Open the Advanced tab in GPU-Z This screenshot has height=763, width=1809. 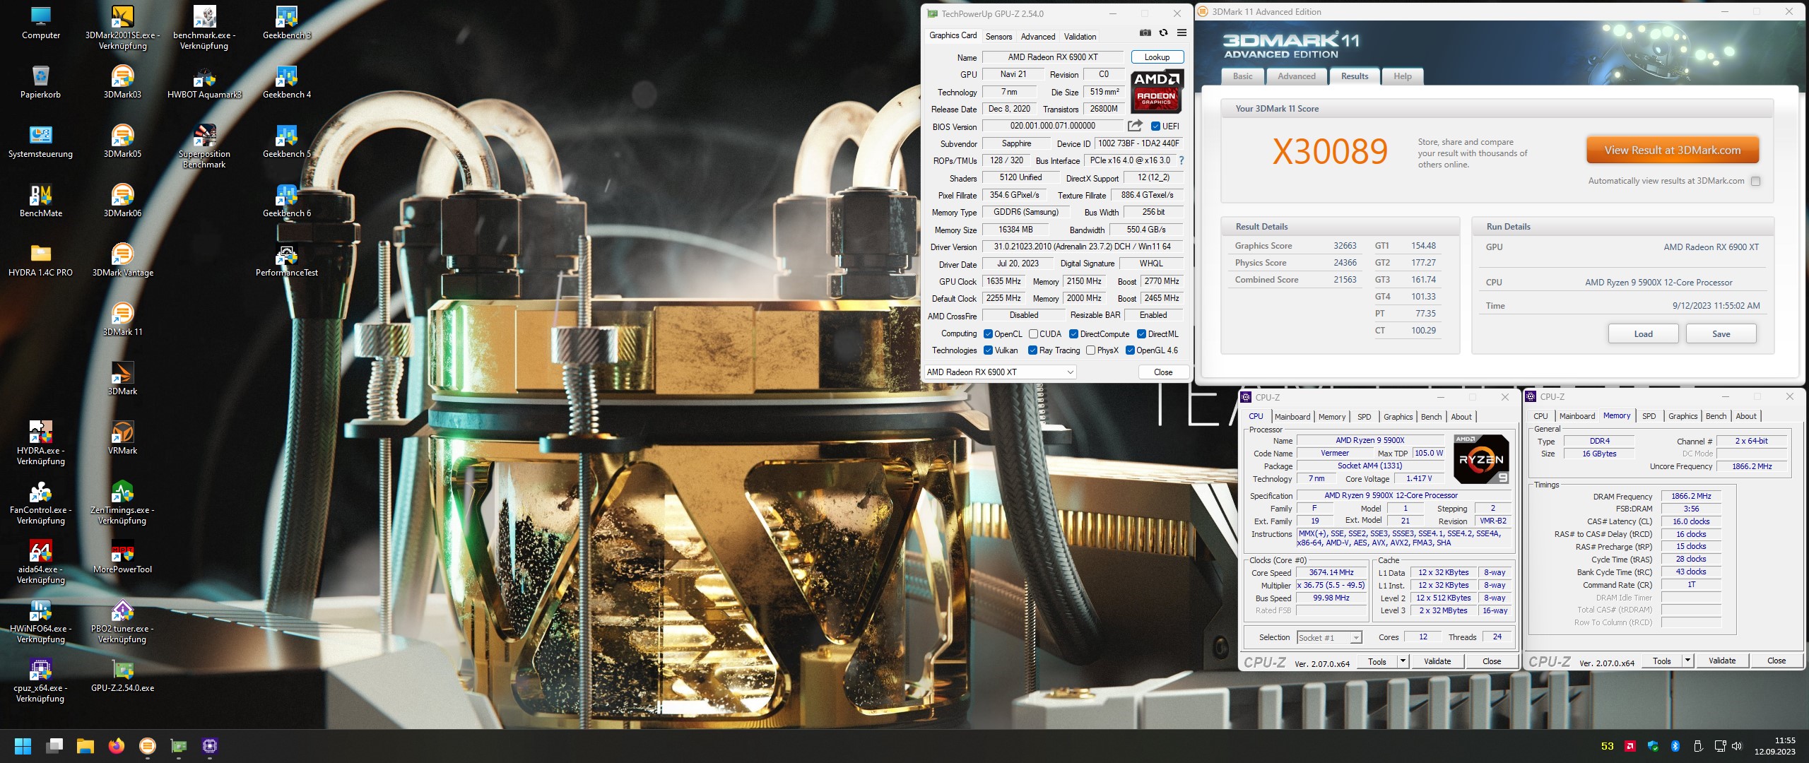coord(1037,37)
